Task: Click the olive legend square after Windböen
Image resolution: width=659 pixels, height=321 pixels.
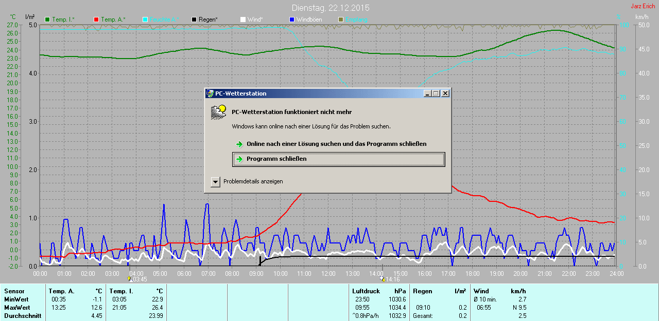Action: 340,20
